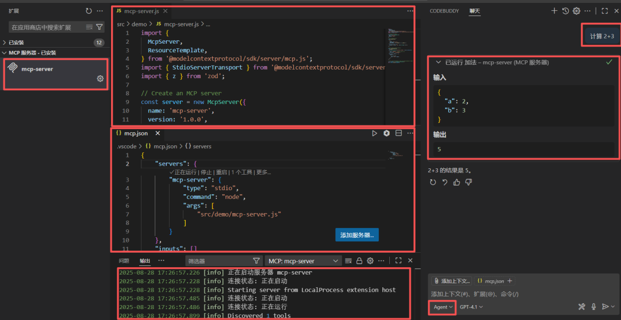The height and width of the screenshot is (320, 621).
Task: Click 1 个工具 in code lens
Action: point(241,172)
